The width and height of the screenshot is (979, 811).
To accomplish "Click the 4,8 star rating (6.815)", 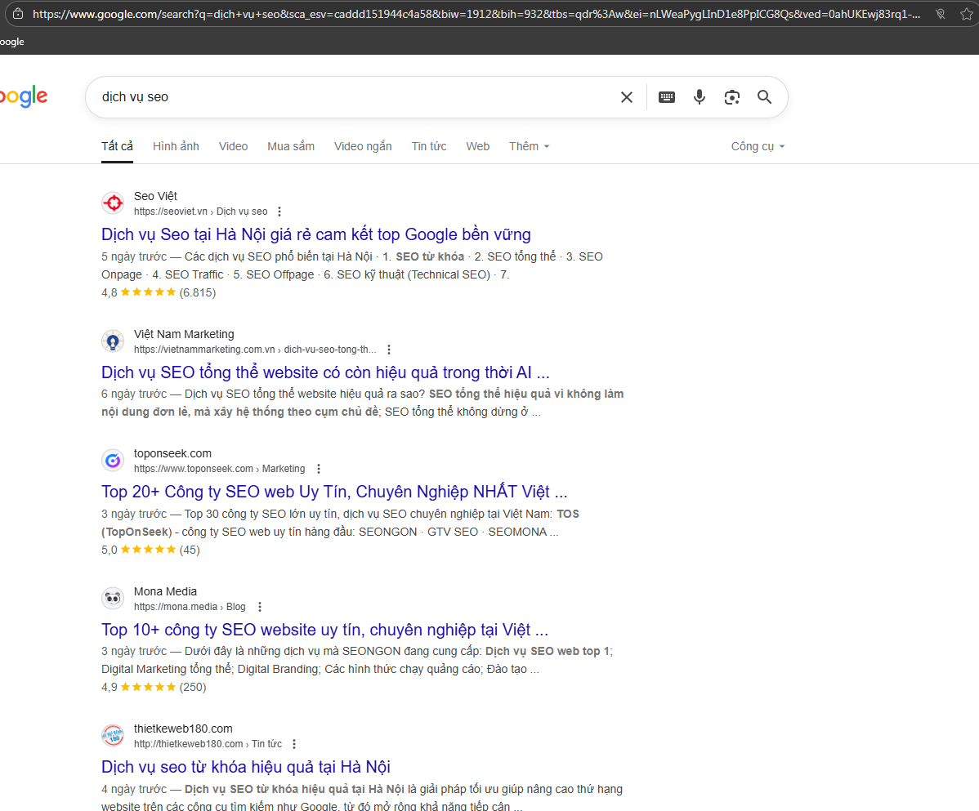I will click(x=159, y=292).
